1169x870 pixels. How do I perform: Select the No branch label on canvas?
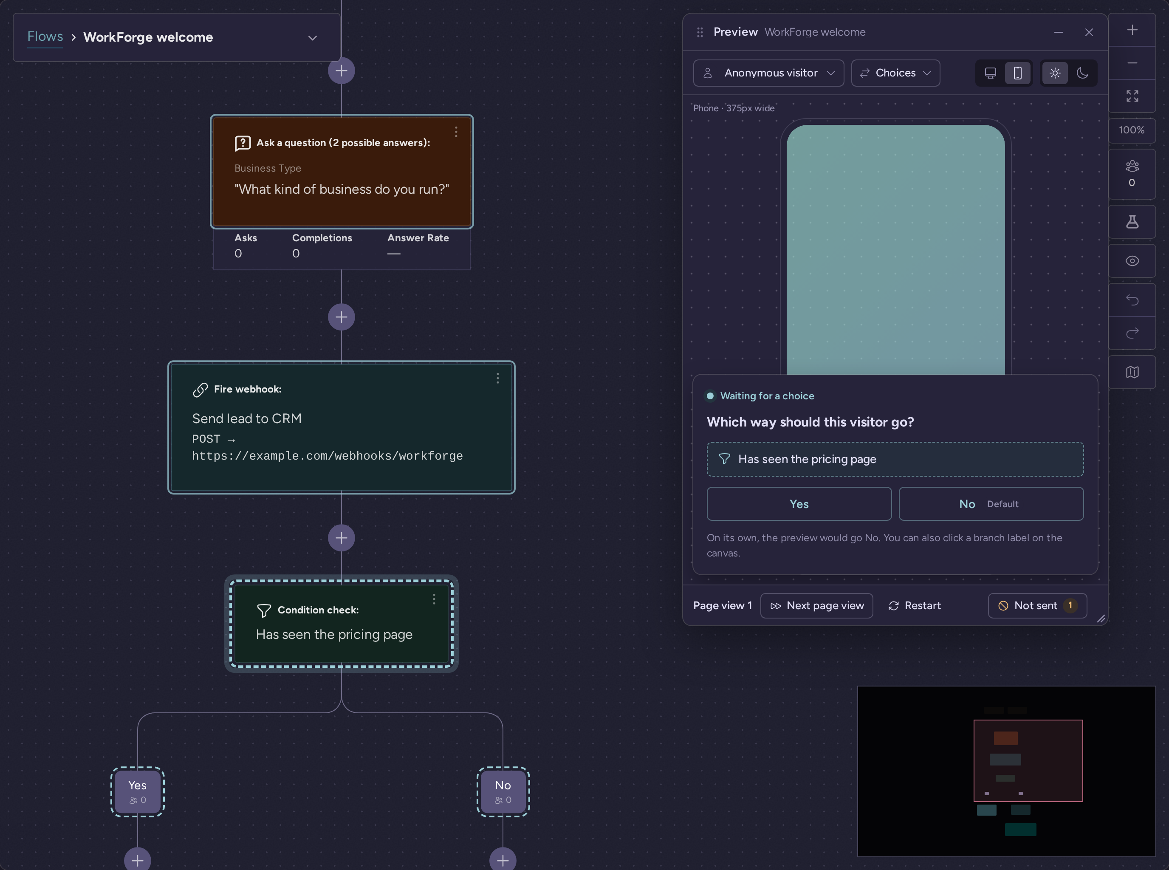click(503, 791)
